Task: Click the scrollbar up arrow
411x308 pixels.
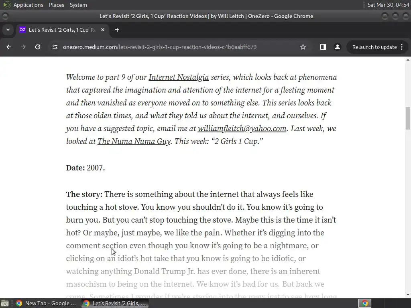Action: pos(408,60)
